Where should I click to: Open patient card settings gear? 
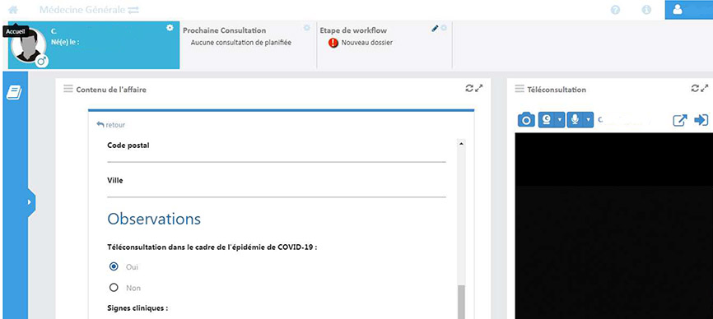(x=170, y=28)
